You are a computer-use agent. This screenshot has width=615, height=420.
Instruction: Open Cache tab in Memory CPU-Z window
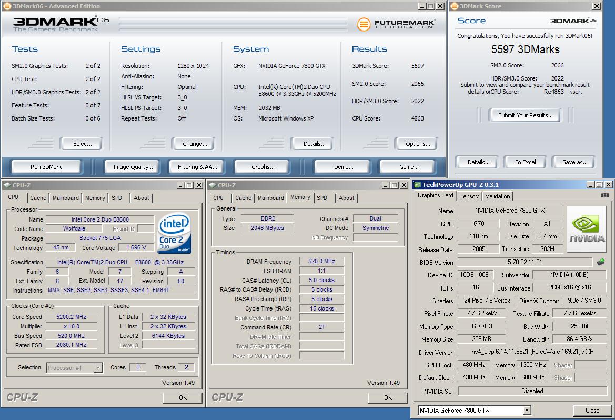click(243, 198)
